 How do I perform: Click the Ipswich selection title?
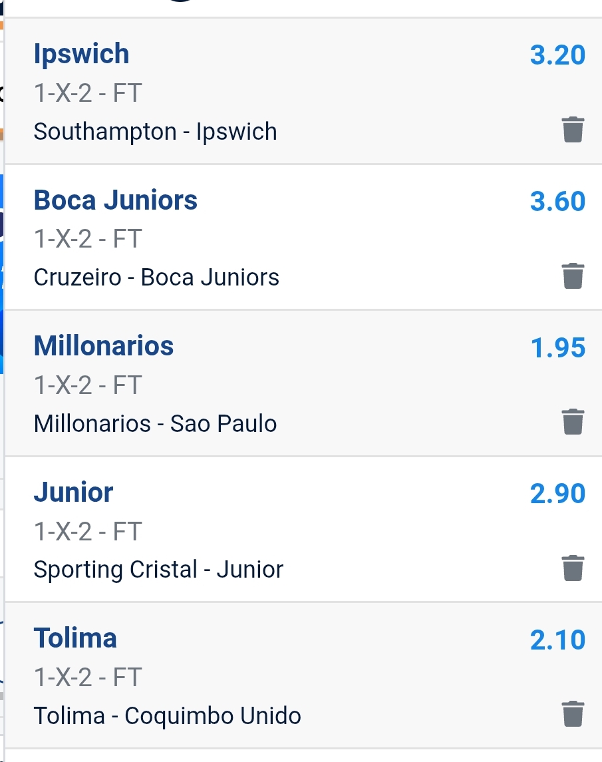coord(81,54)
